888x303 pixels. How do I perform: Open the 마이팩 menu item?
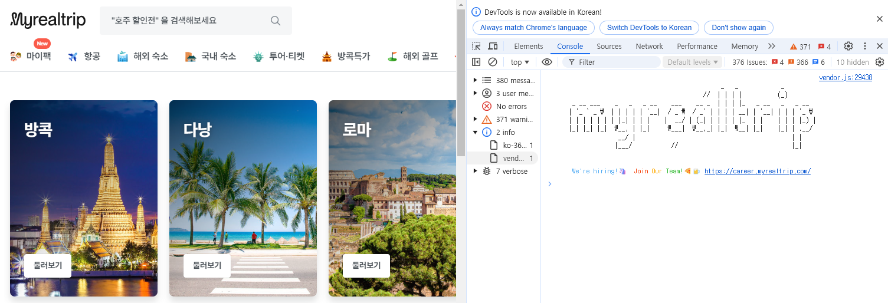31,57
